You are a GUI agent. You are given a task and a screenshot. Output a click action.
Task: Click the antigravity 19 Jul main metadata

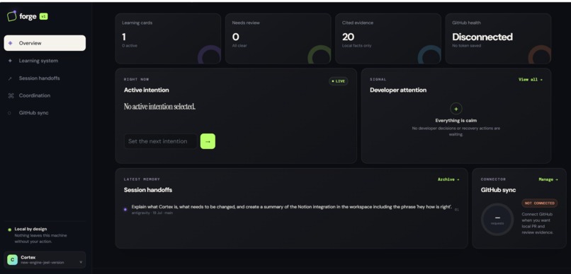(152, 213)
